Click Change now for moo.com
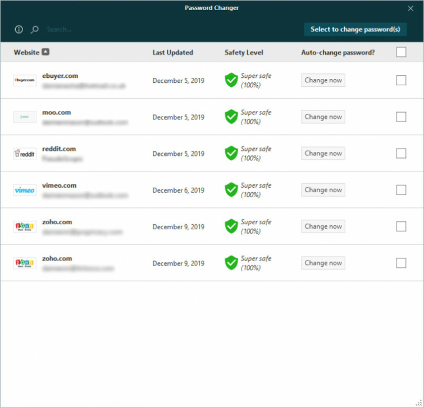The width and height of the screenshot is (424, 408). point(323,117)
